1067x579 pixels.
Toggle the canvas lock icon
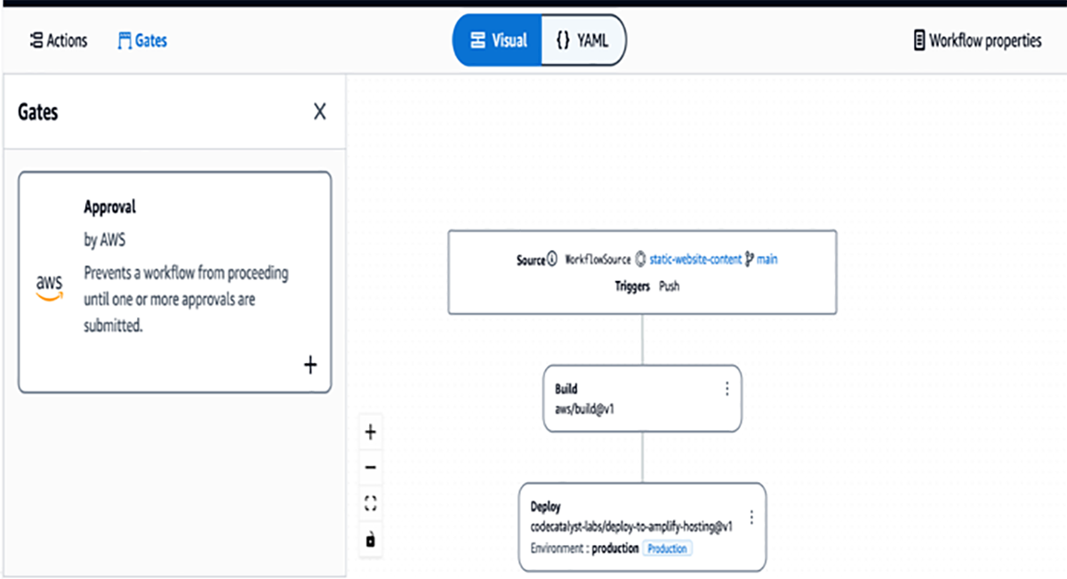coord(371,539)
